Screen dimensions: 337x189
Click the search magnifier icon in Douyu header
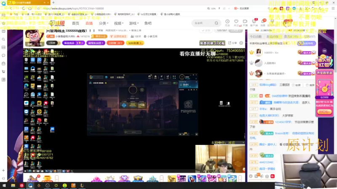(x=217, y=23)
